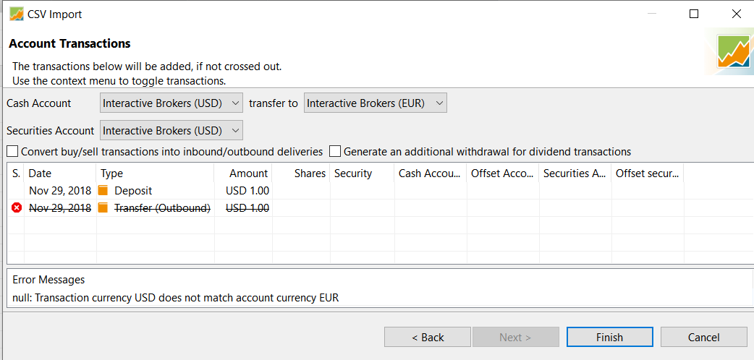Click orange icon beside Transfer (Outbound)

point(103,208)
